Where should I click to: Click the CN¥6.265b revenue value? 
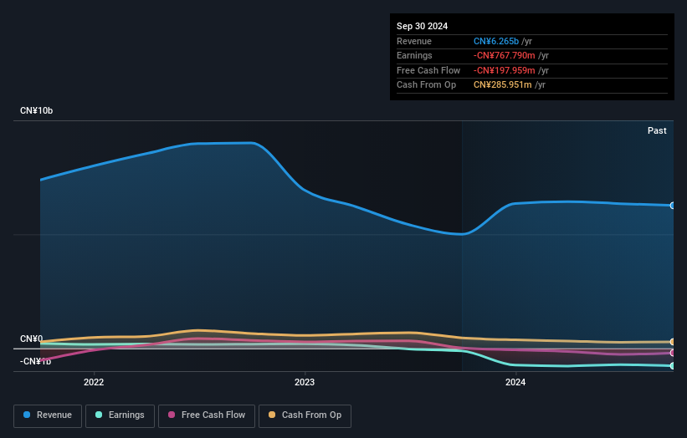pos(496,41)
